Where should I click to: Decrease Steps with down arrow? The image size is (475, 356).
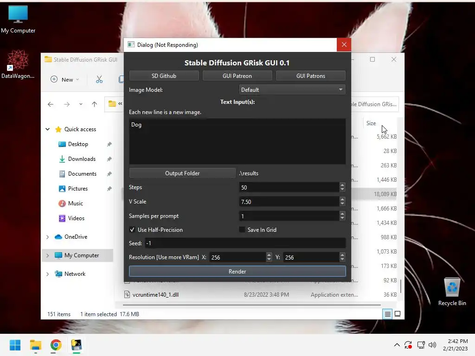(342, 190)
